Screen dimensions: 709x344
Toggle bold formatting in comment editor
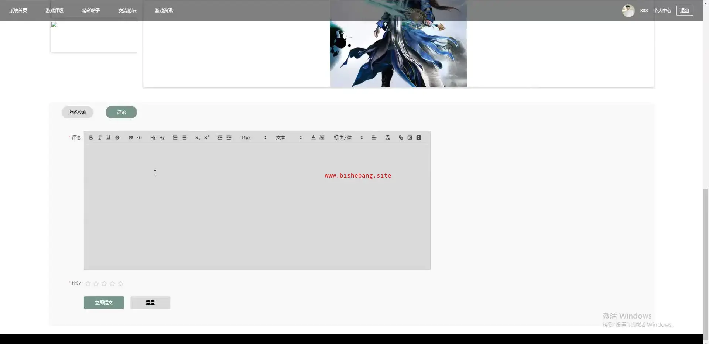(x=91, y=138)
